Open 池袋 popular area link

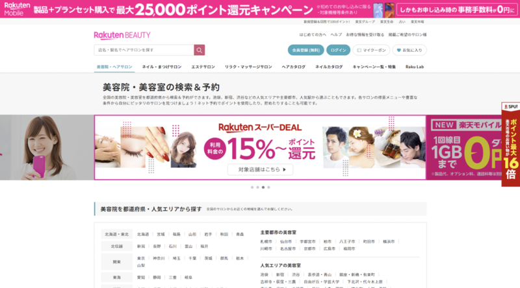pos(265,275)
